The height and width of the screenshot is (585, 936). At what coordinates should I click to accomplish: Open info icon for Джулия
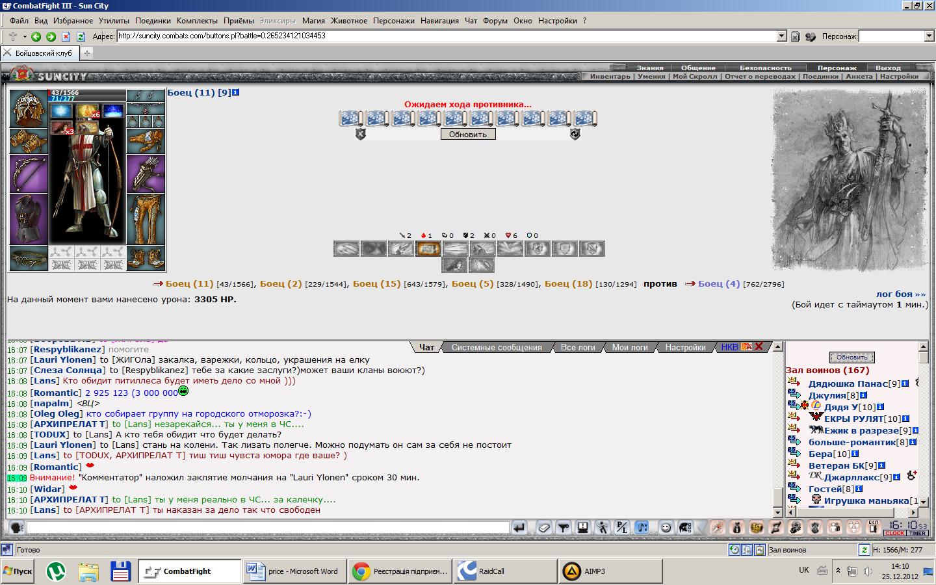[863, 395]
